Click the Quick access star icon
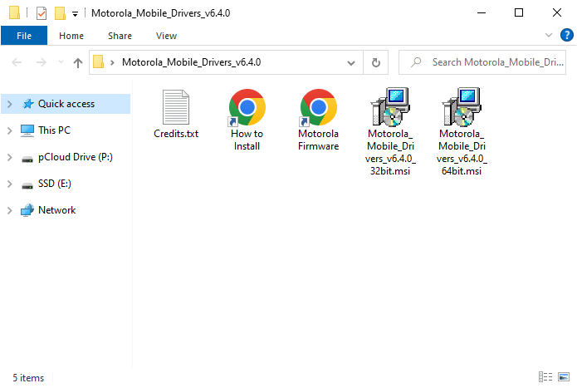This screenshot has height=388, width=577. [27, 104]
